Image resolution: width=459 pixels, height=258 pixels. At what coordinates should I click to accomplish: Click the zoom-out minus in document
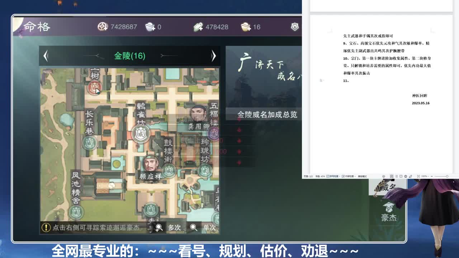pyautogui.click(x=432, y=176)
